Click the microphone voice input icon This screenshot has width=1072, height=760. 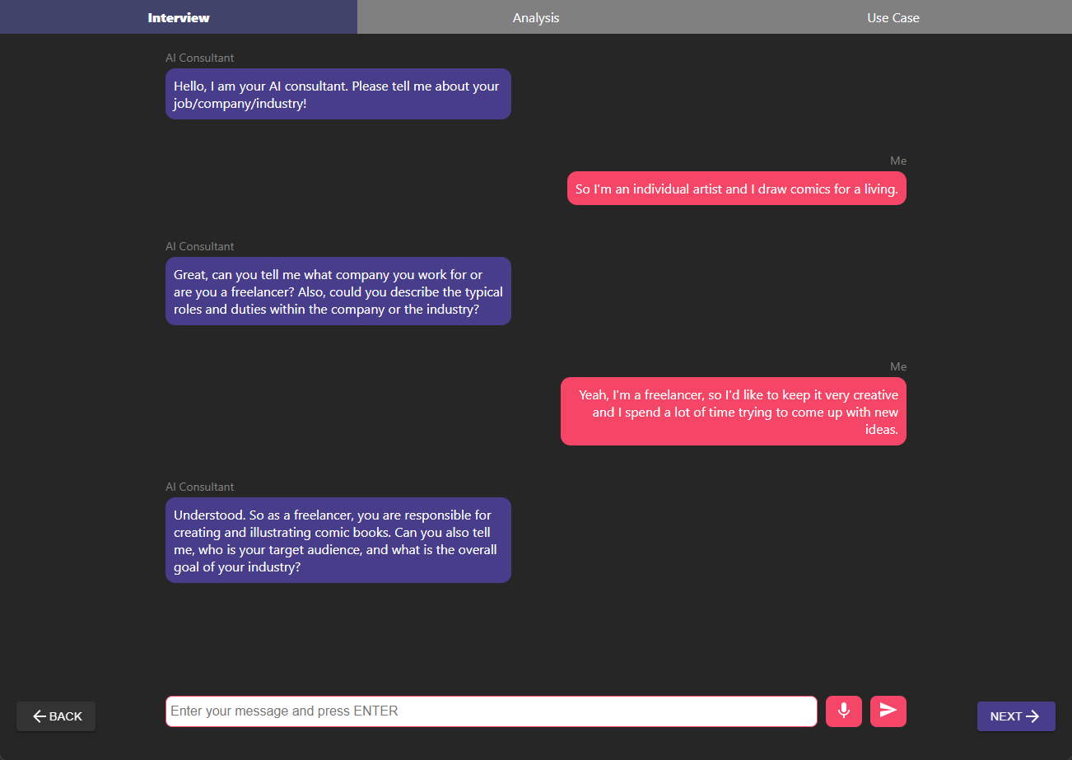[843, 711]
